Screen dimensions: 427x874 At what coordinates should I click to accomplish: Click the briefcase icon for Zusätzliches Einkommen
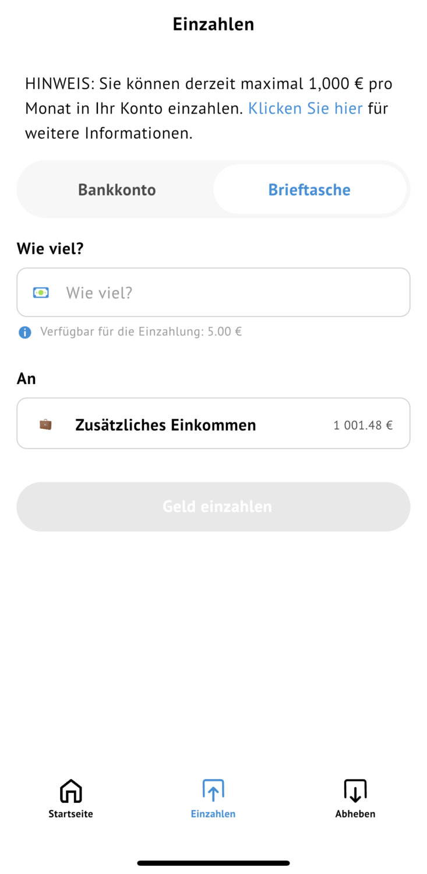tap(45, 424)
